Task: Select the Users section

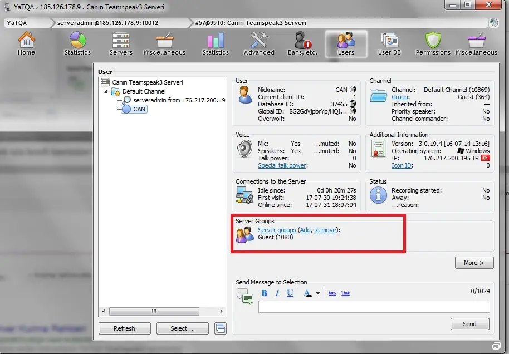Action: pos(346,44)
